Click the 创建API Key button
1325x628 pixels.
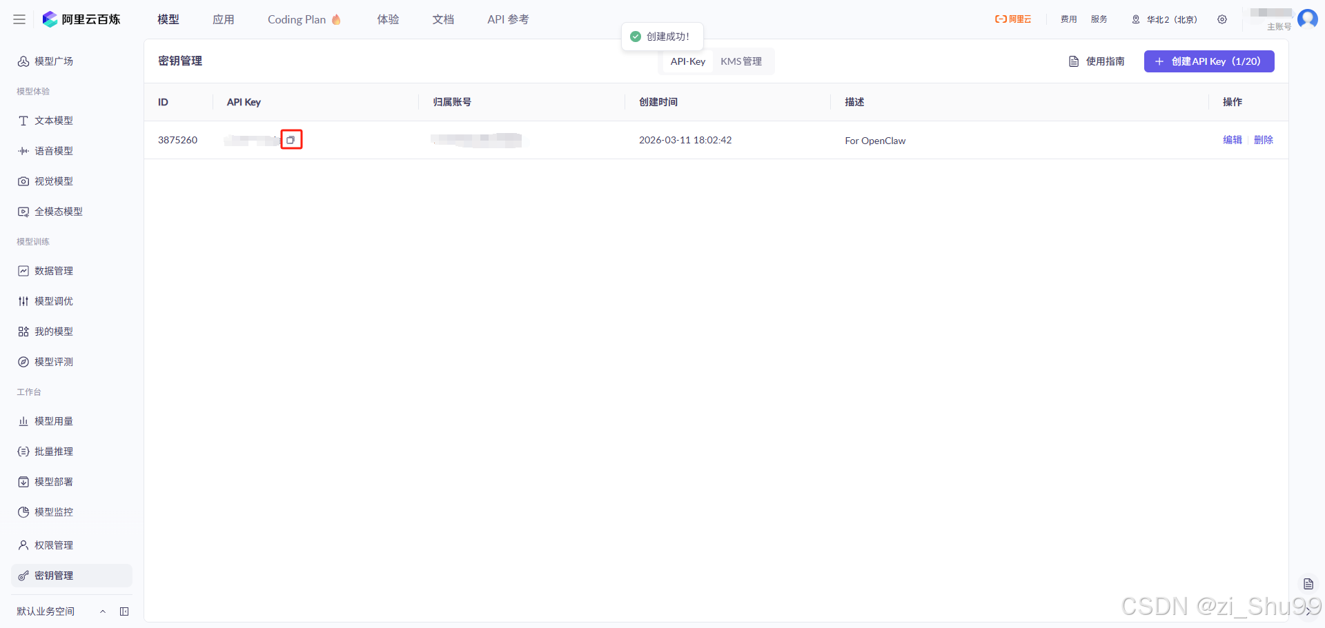tap(1208, 61)
